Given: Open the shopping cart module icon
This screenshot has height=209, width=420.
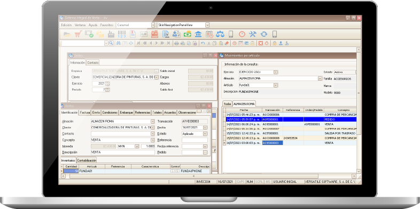Looking at the screenshot, I should click(x=78, y=34).
